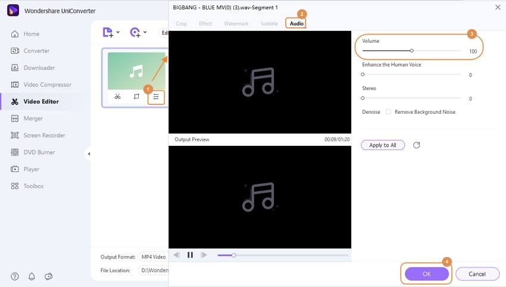Switch to the Watermark tab
The image size is (506, 287).
pyautogui.click(x=236, y=24)
